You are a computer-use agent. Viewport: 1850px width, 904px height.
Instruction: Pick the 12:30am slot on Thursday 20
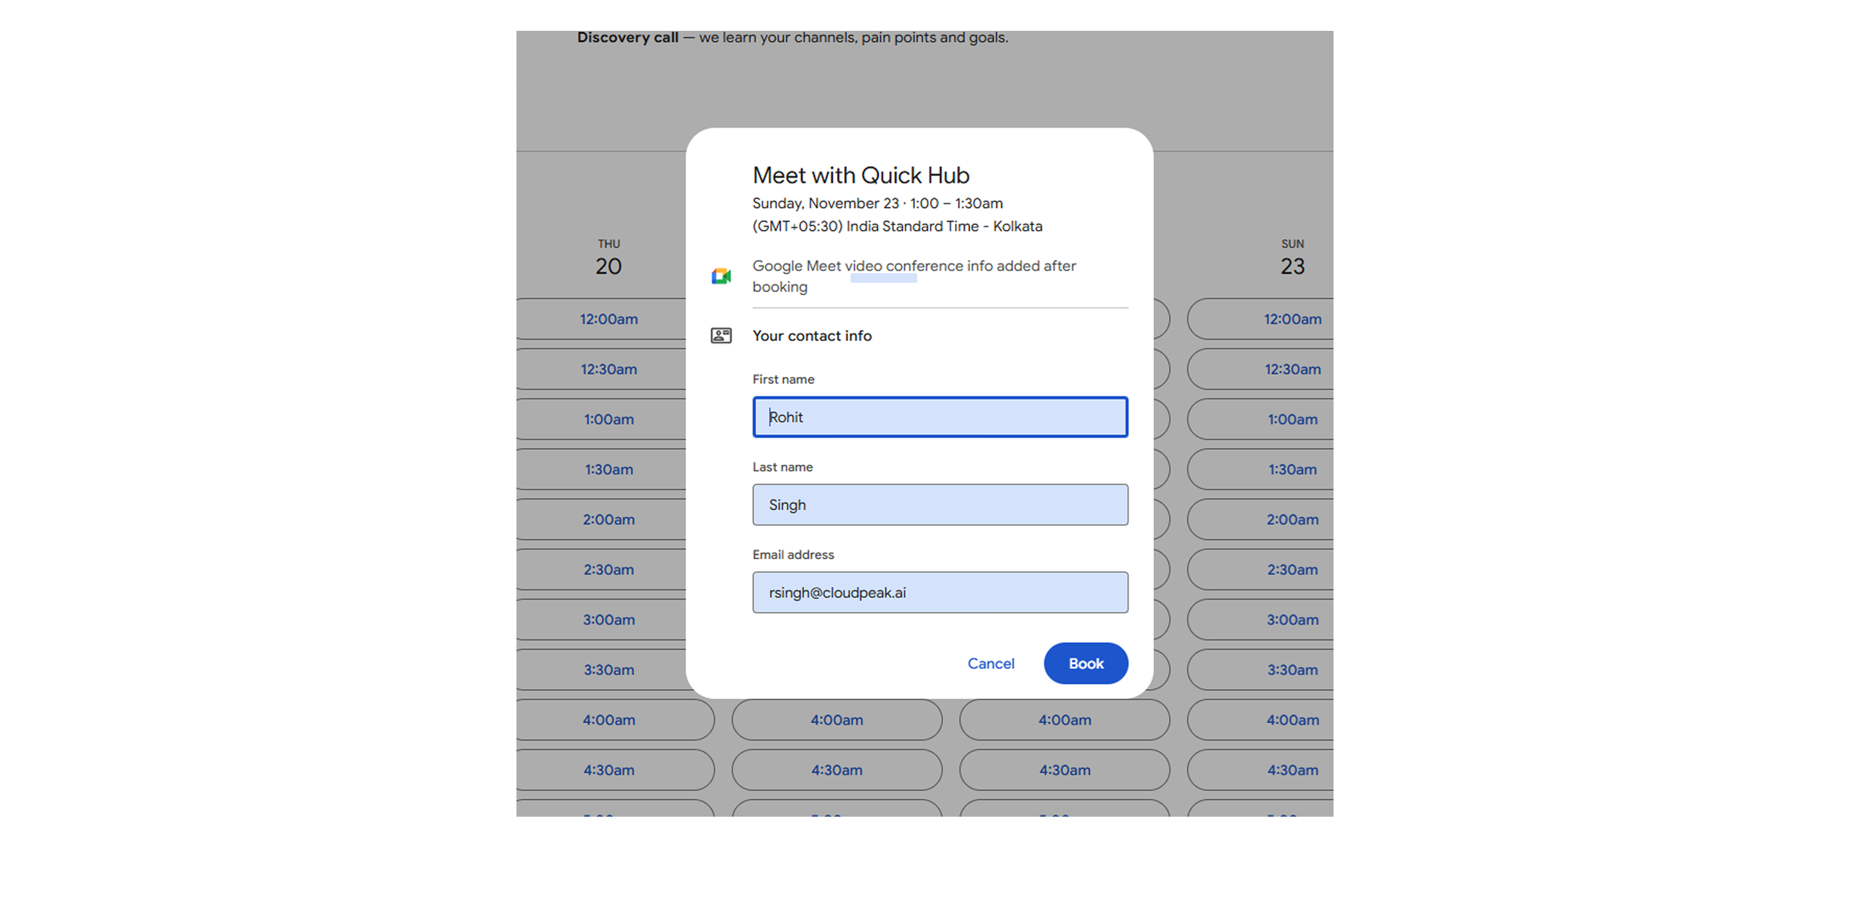pyautogui.click(x=608, y=370)
